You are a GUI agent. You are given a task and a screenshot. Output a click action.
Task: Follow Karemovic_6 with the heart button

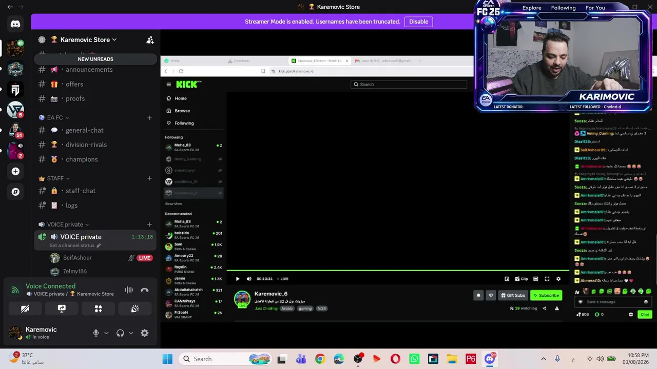click(x=491, y=295)
